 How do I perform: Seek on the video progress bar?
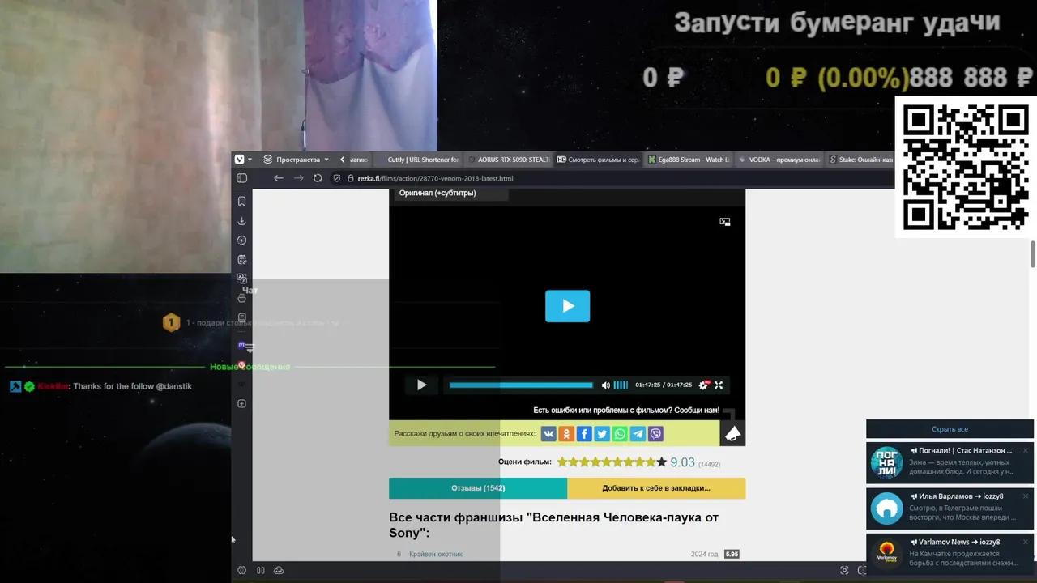pyautogui.click(x=521, y=385)
